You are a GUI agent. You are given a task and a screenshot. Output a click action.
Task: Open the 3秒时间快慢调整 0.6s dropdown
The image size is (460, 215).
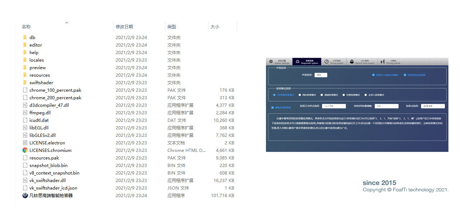(x=386, y=106)
